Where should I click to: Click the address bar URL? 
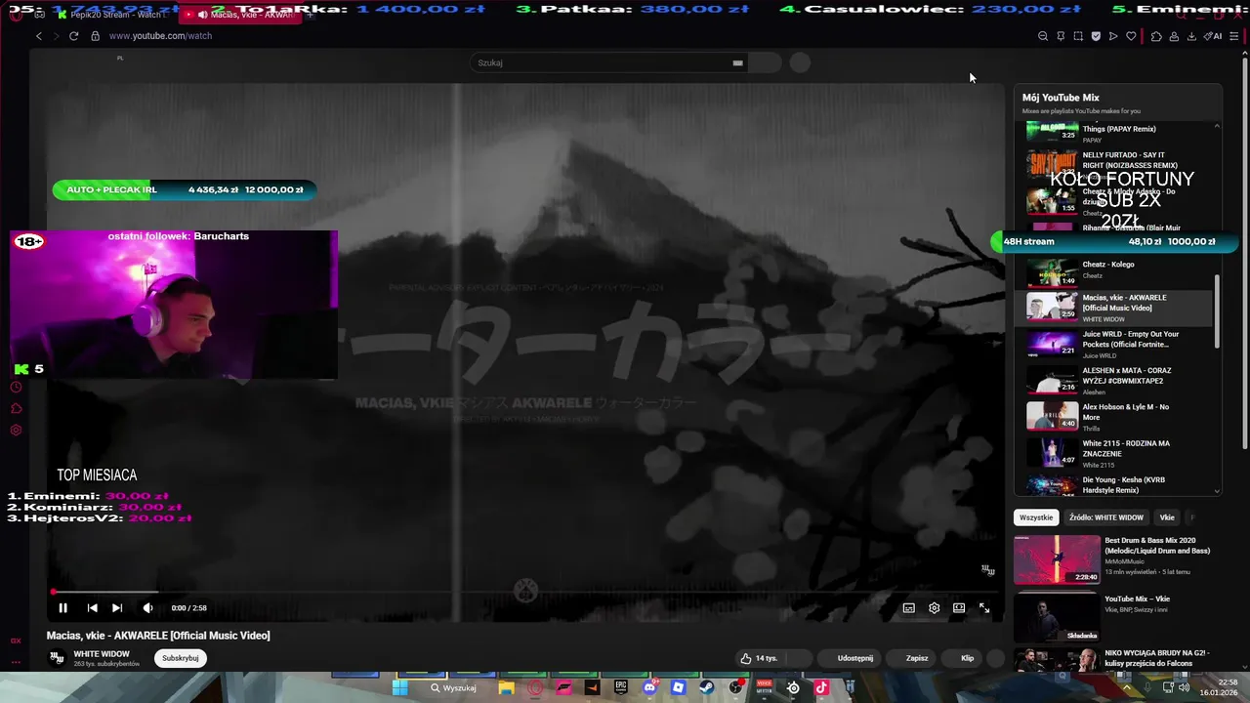[160, 36]
